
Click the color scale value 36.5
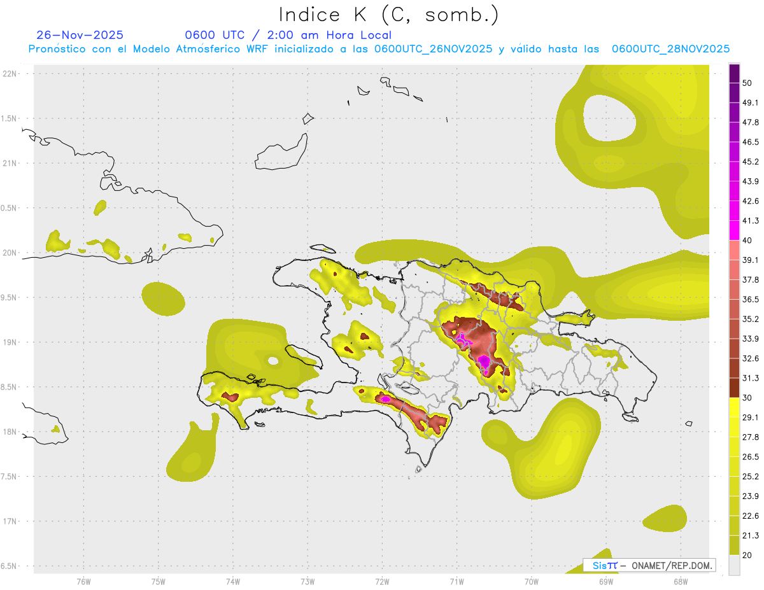[751, 299]
